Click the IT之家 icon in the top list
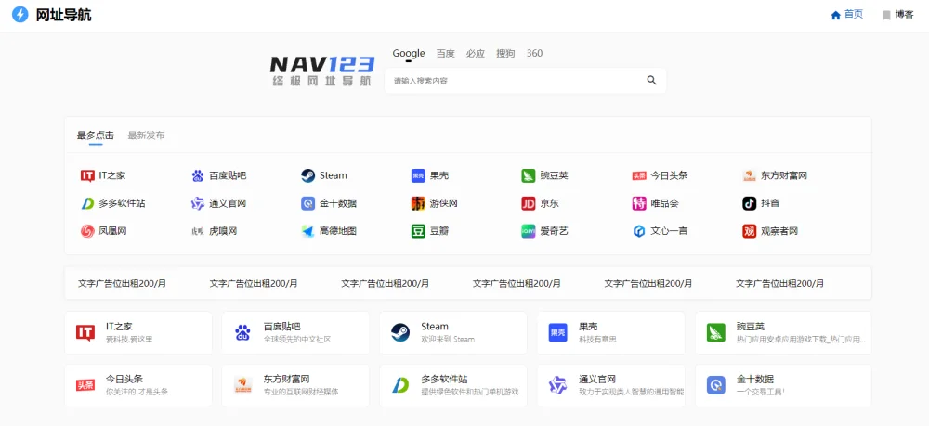The height and width of the screenshot is (426, 929). pyautogui.click(x=87, y=175)
